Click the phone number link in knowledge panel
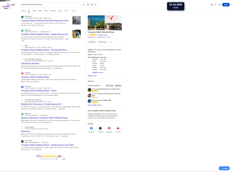The height and width of the screenshot is (172, 233). [x=97, y=55]
